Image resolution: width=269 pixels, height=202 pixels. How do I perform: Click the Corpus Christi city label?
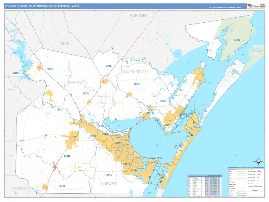coord(156,158)
